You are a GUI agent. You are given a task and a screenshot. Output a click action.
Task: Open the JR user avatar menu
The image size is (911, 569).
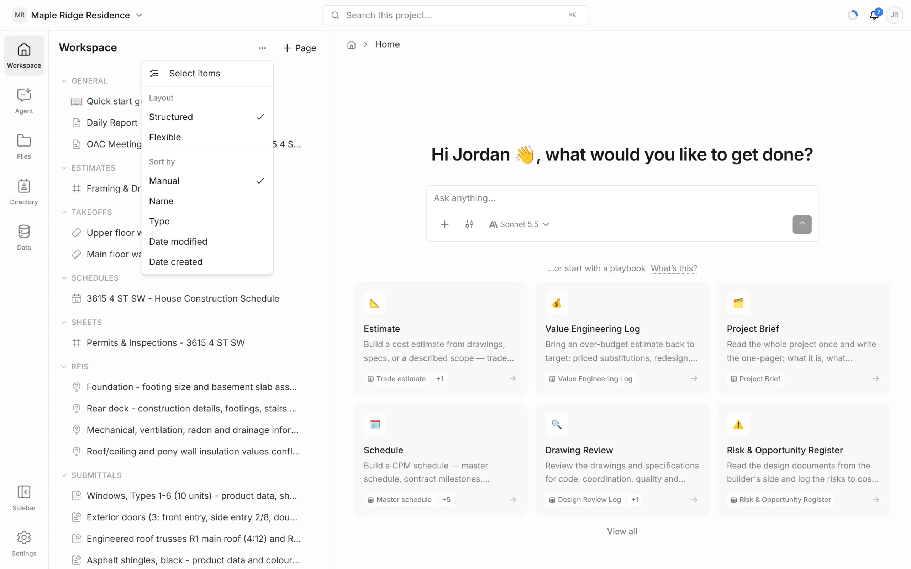(x=894, y=15)
